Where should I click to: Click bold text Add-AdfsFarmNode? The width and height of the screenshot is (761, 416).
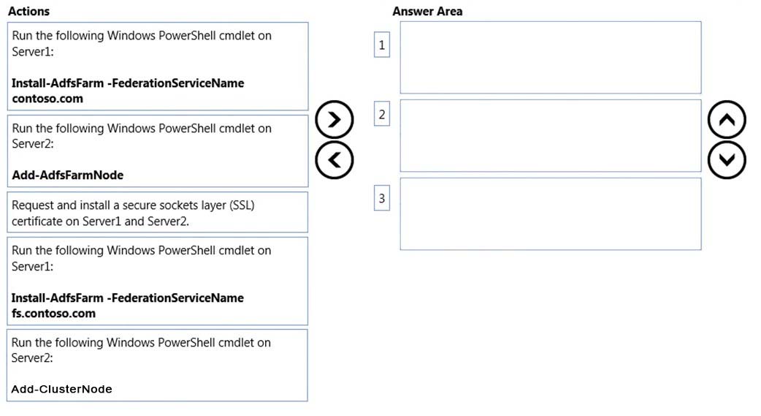[67, 175]
